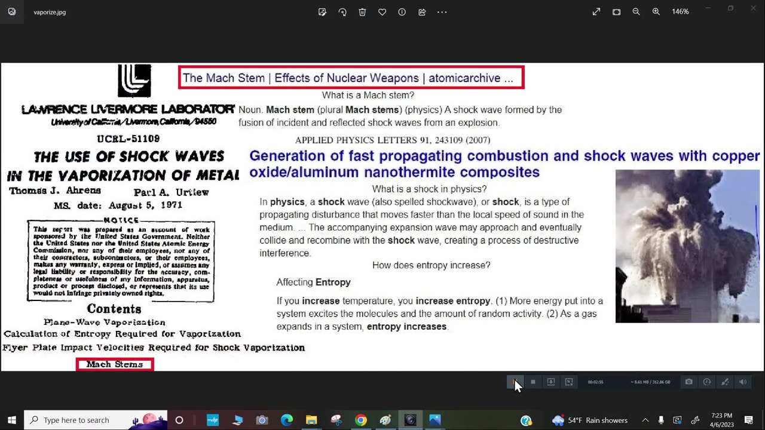Click the Mach Stem atomicarchive headline
This screenshot has width=765, height=430.
coord(351,78)
